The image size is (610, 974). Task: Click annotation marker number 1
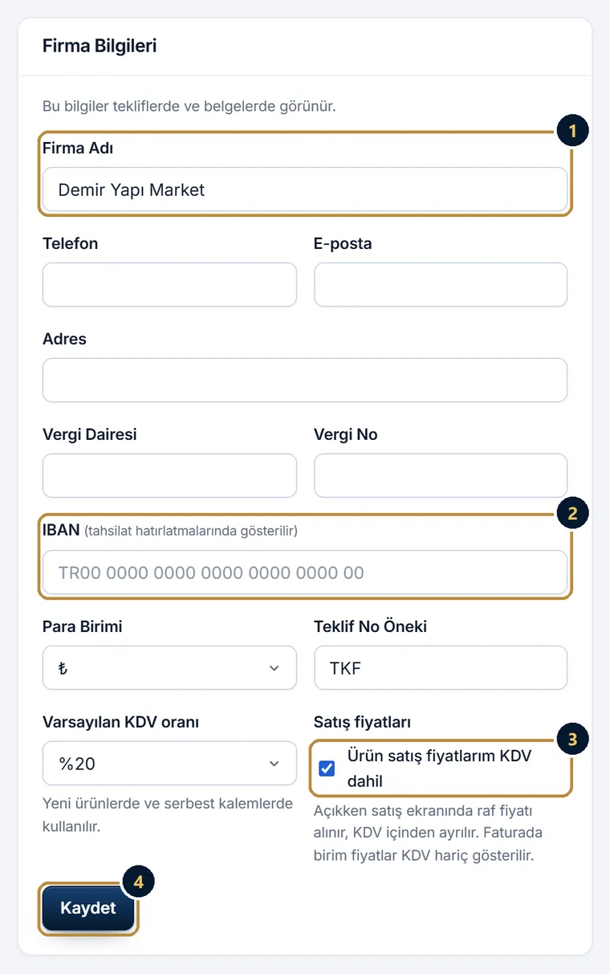point(573,130)
